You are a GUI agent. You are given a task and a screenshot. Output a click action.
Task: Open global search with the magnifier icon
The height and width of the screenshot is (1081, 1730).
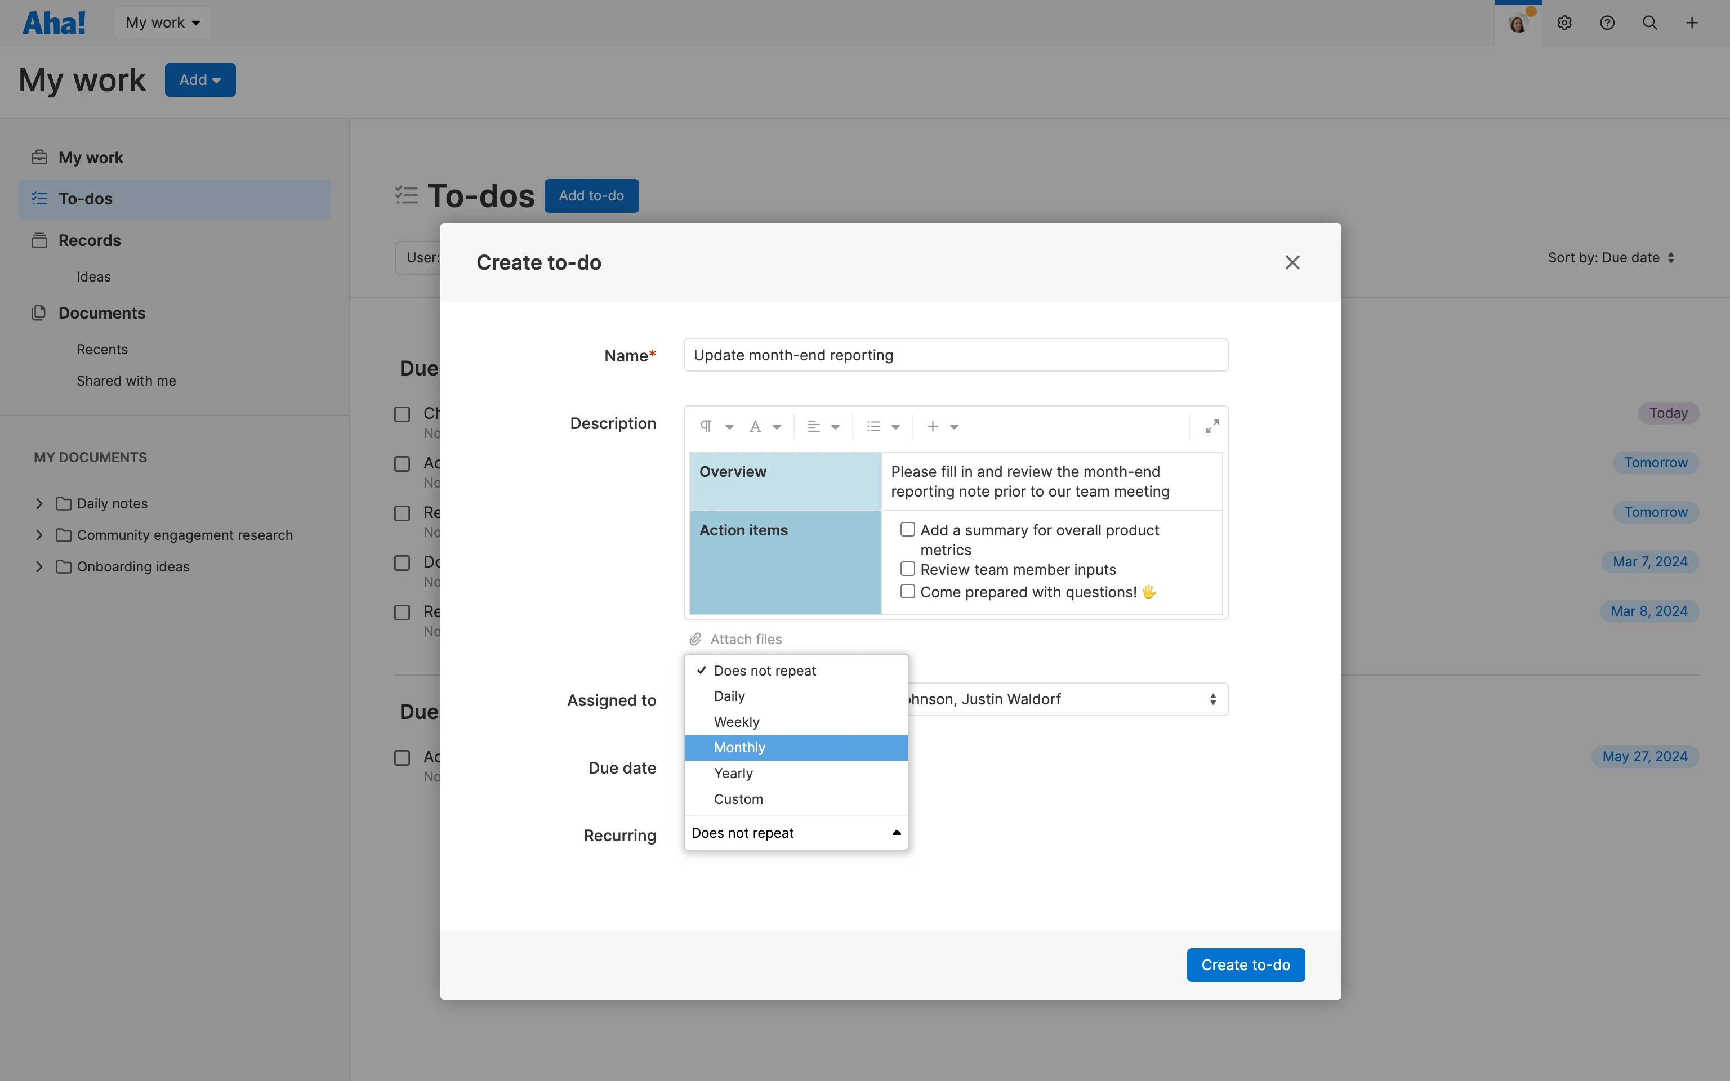coord(1650,22)
